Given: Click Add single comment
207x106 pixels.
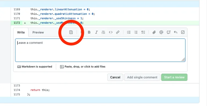Looking at the screenshot, I should coord(142,77).
